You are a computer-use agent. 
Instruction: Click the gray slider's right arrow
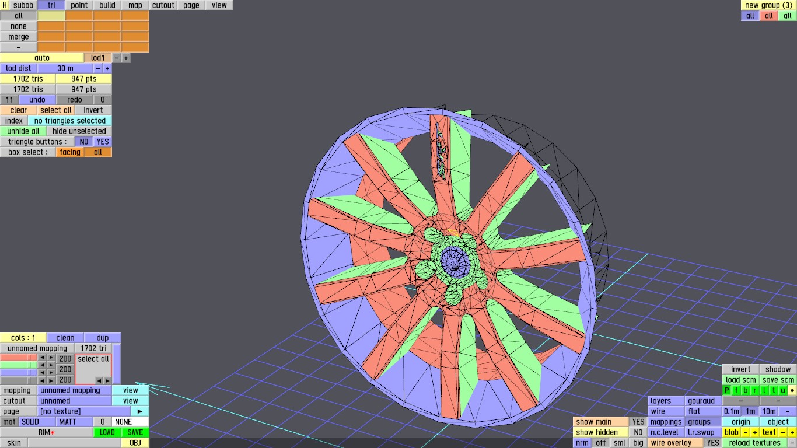[x=51, y=380]
